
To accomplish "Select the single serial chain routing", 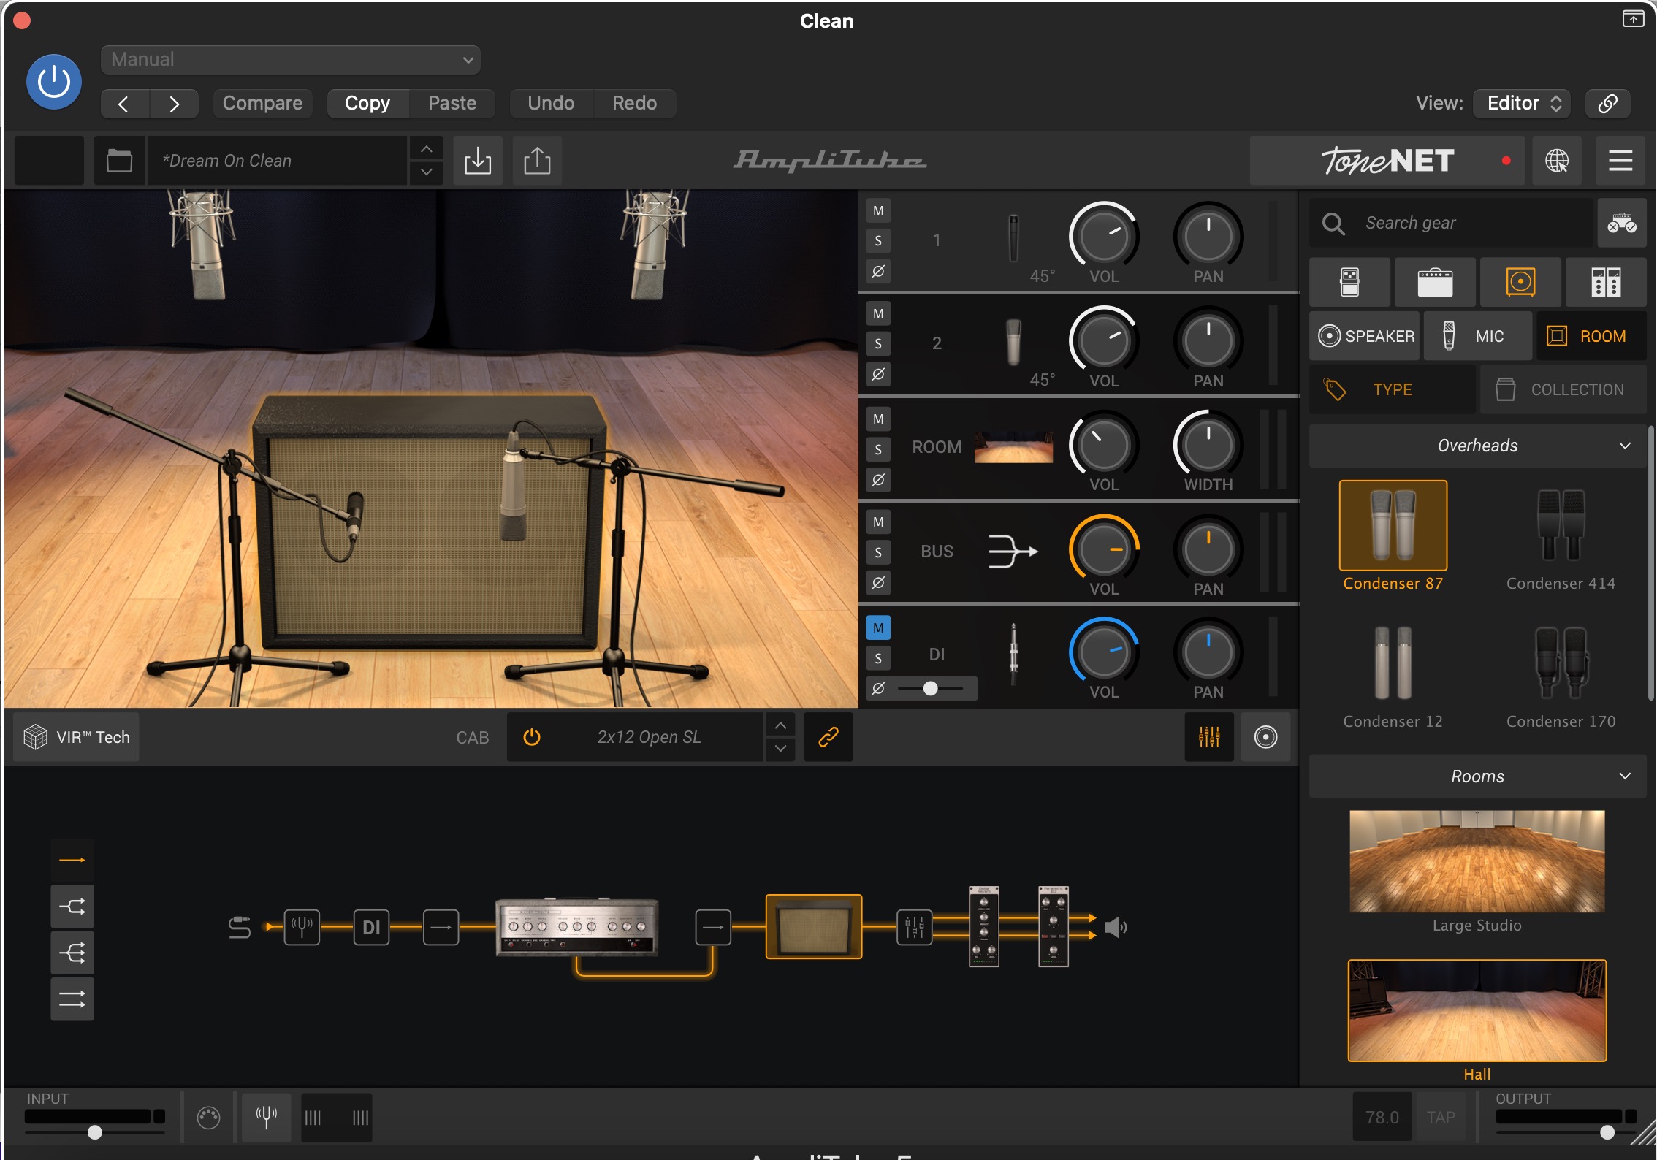I will pos(72,860).
